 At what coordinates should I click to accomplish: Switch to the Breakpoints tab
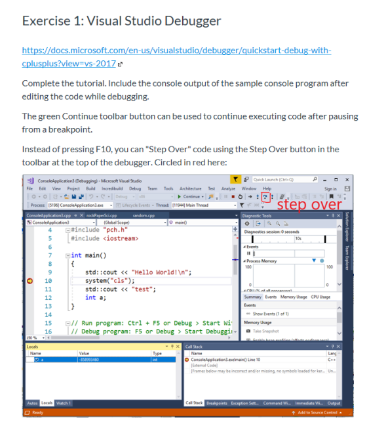[x=217, y=403]
